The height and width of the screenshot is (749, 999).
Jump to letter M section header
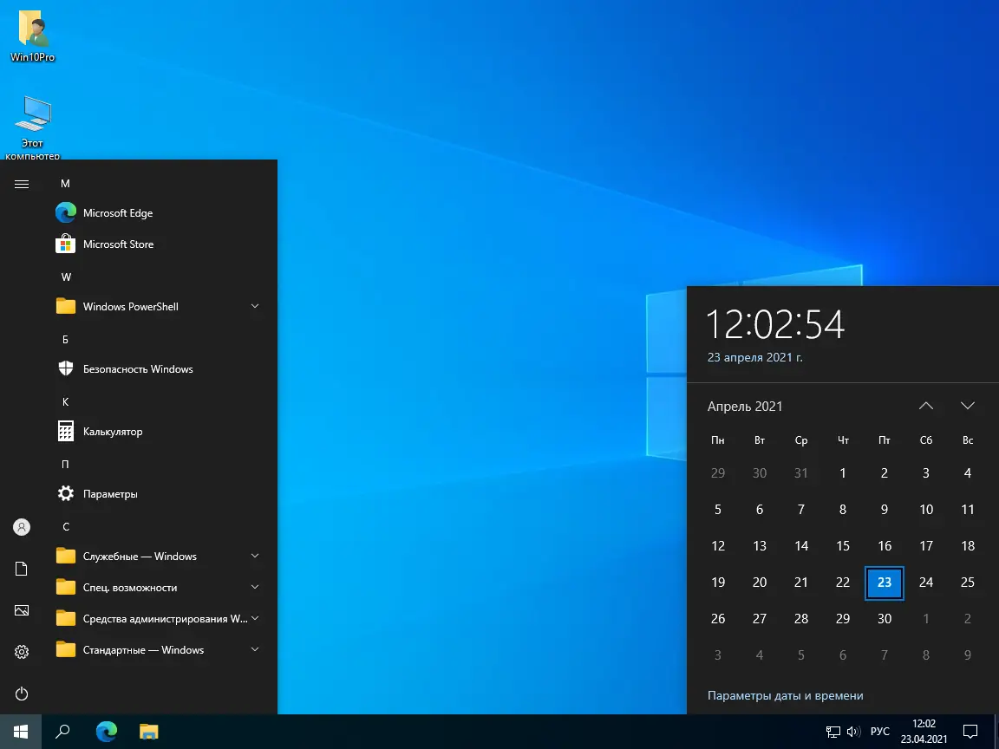[x=65, y=184]
